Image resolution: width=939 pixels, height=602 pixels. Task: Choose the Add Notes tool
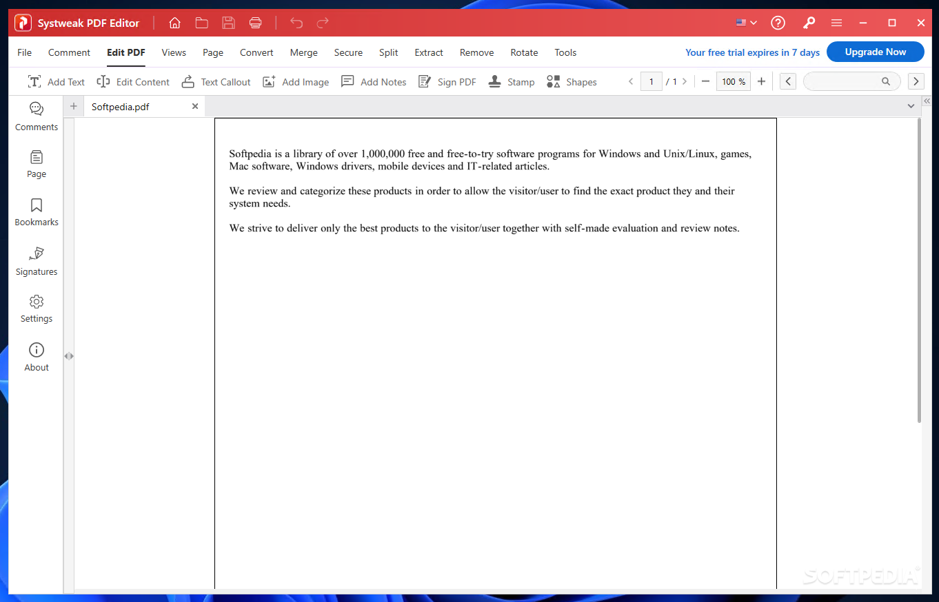tap(374, 82)
